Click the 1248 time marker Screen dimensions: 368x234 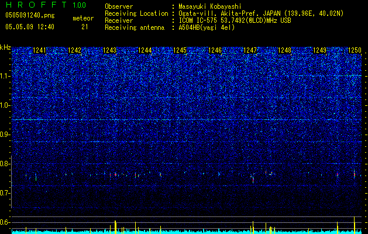point(284,50)
